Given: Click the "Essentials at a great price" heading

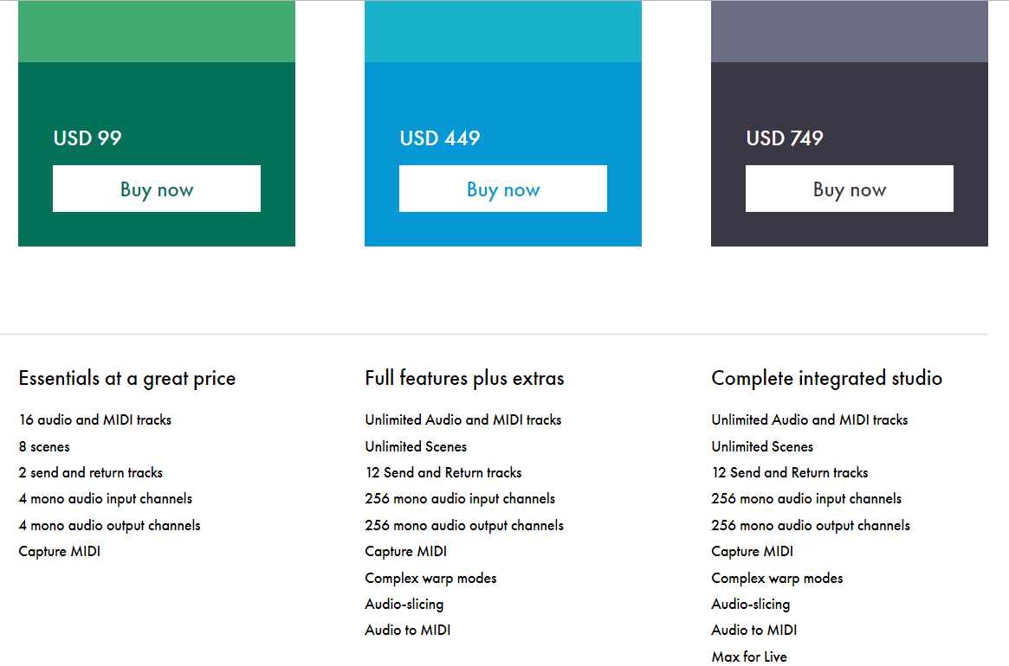Looking at the screenshot, I should coord(127,378).
